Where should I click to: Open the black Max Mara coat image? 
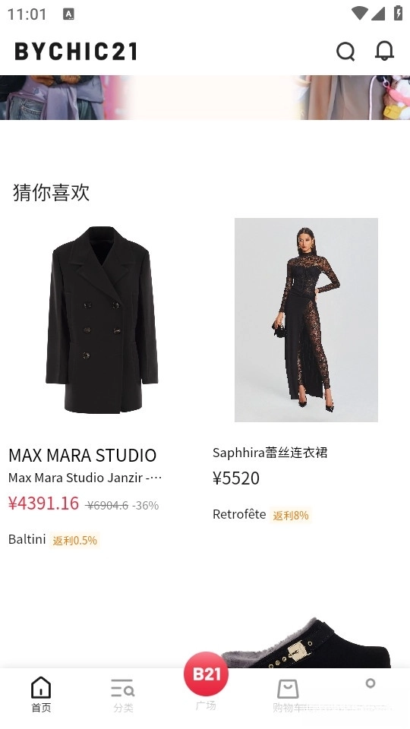point(102,320)
